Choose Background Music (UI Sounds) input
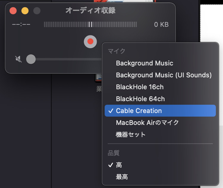The width and height of the screenshot is (223, 188). coord(160,75)
